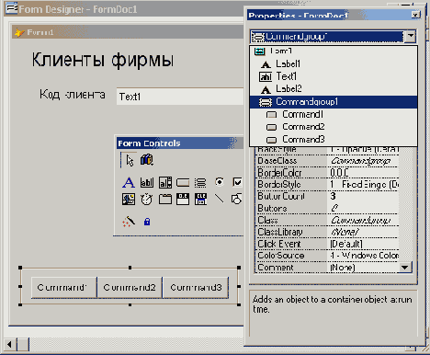The image size is (430, 355).
Task: Choose Label1 in the object list
Action: (334, 63)
